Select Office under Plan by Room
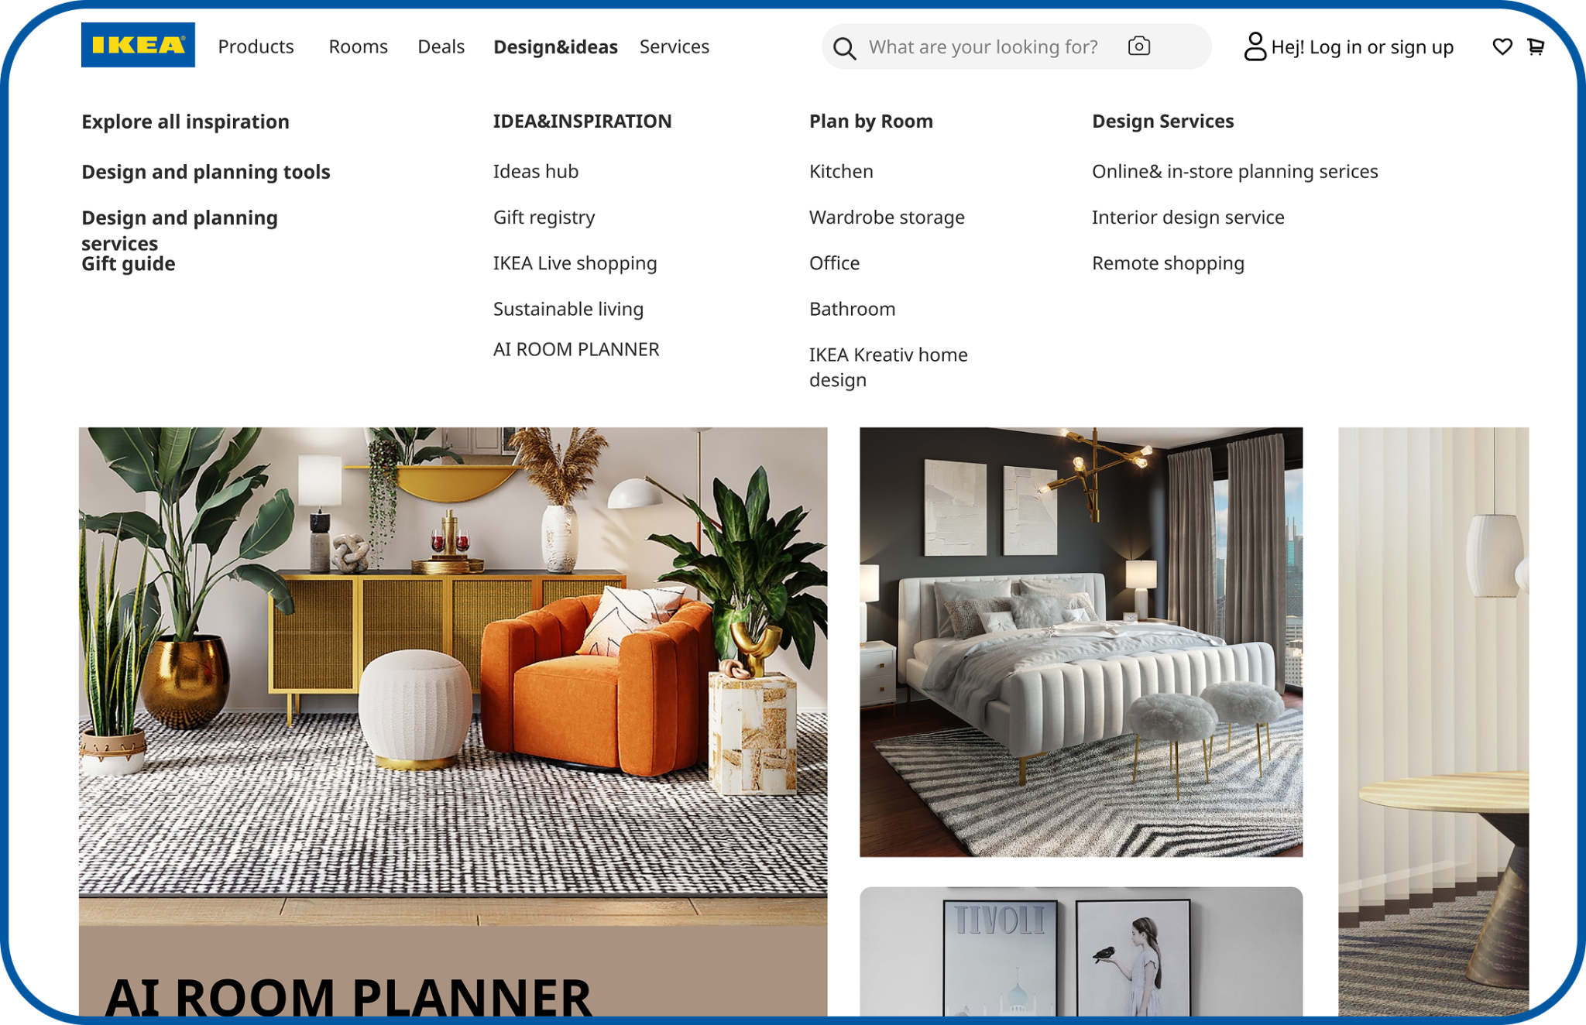 point(834,263)
